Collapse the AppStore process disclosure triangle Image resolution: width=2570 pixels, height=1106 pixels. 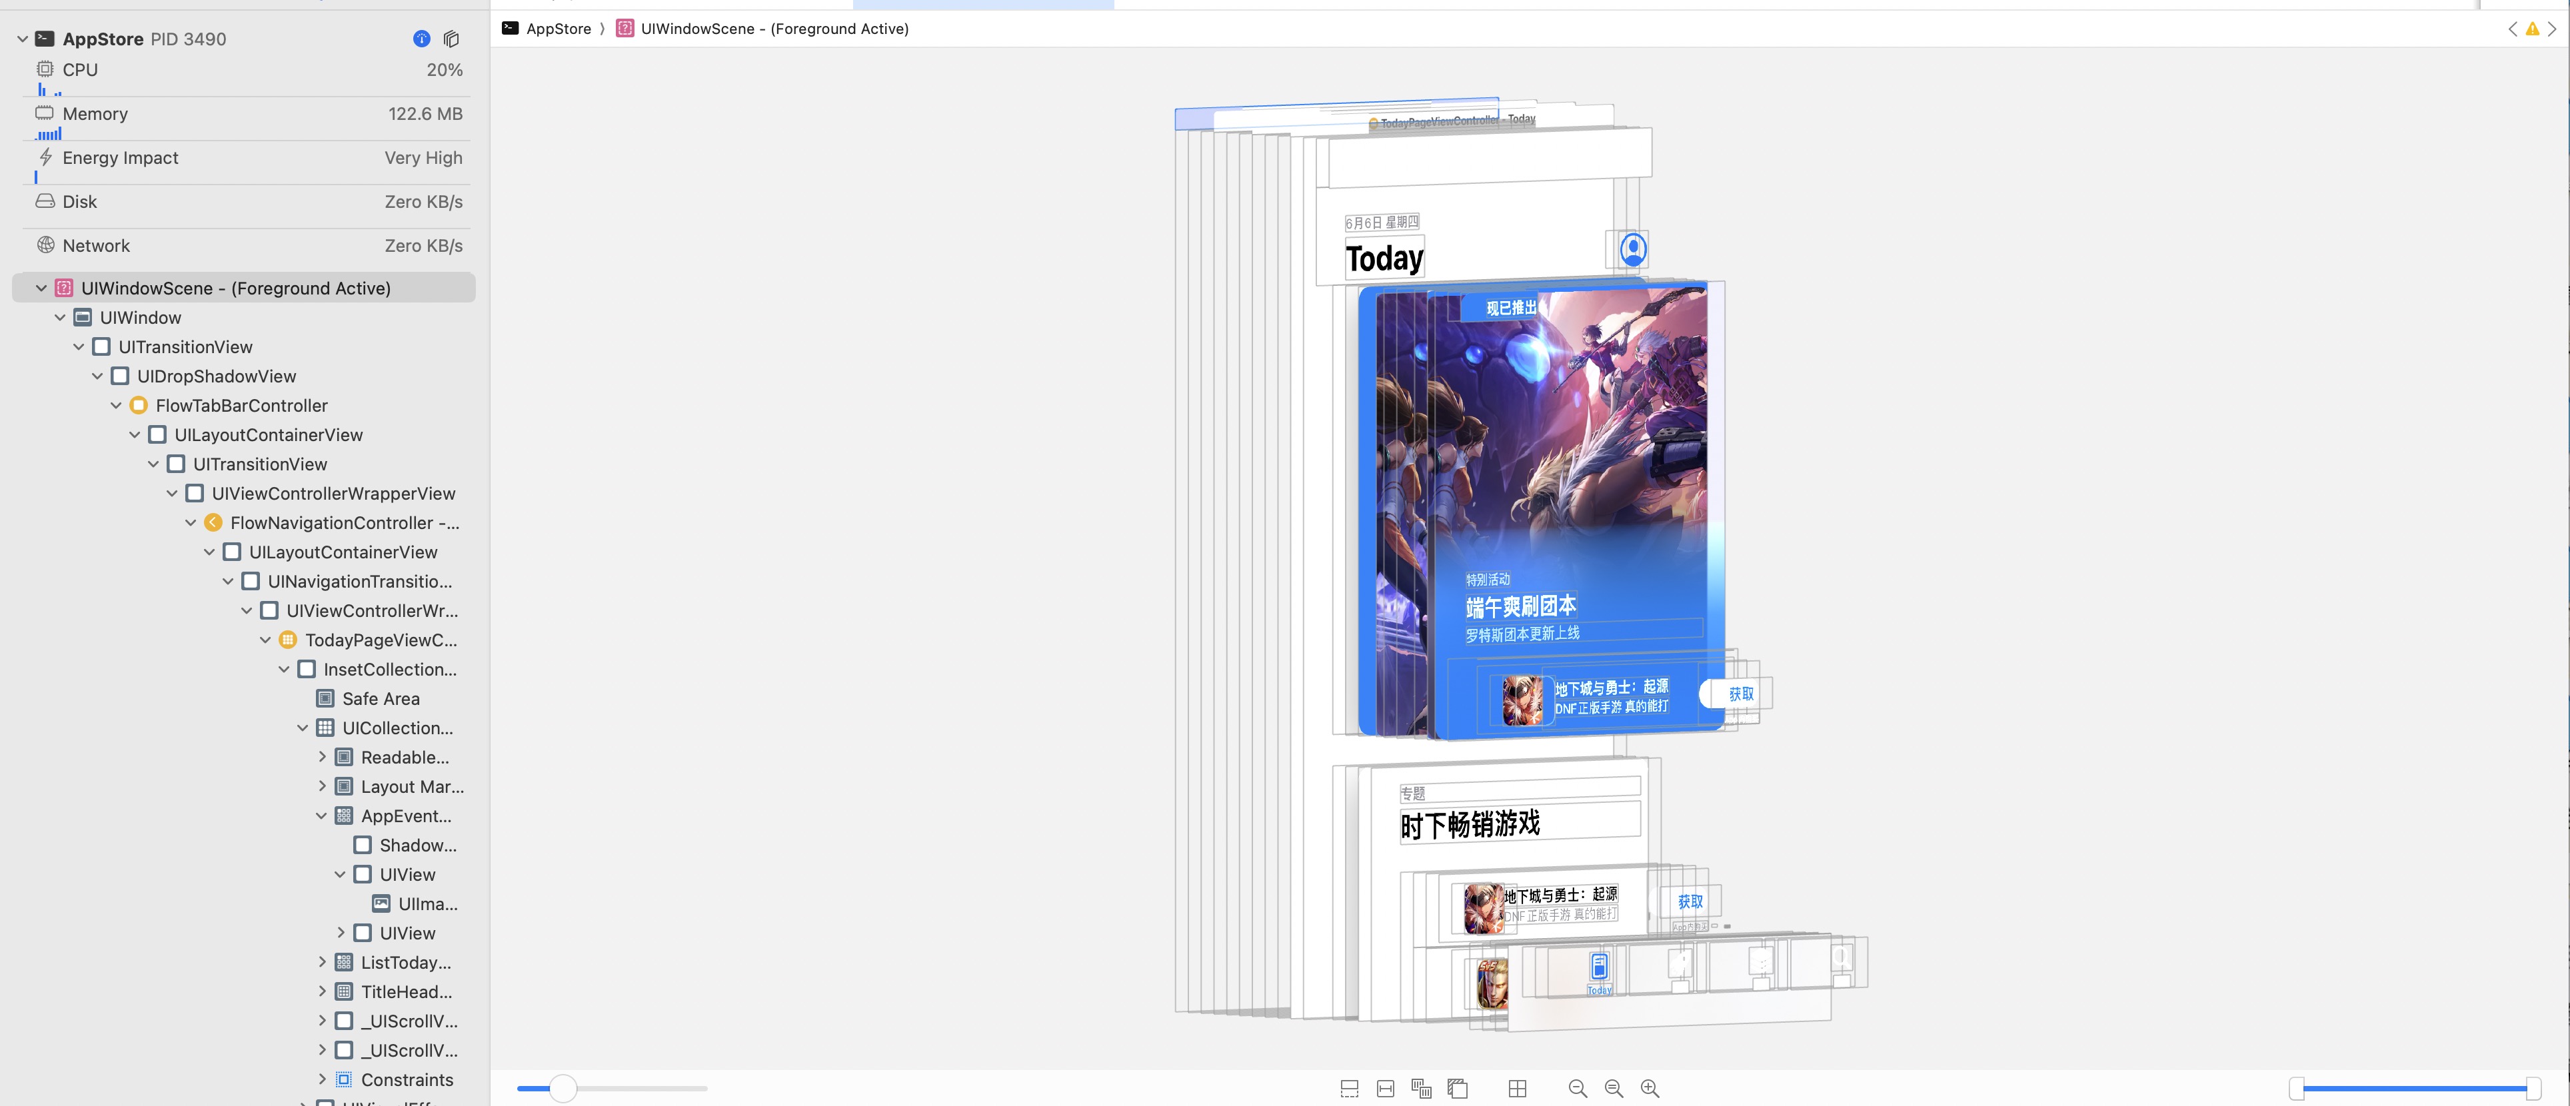click(x=22, y=39)
